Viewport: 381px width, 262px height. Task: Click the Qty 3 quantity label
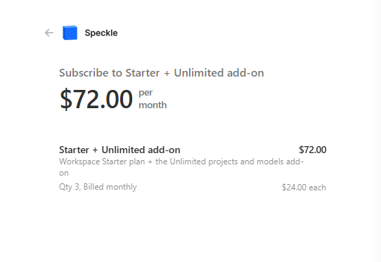(70, 187)
